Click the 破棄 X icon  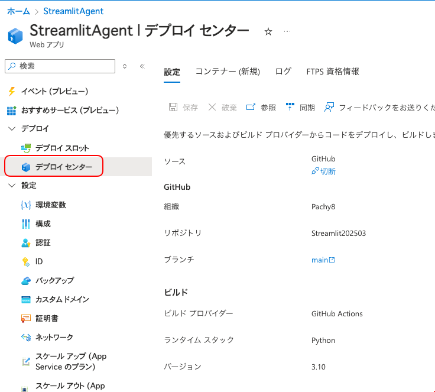click(212, 107)
